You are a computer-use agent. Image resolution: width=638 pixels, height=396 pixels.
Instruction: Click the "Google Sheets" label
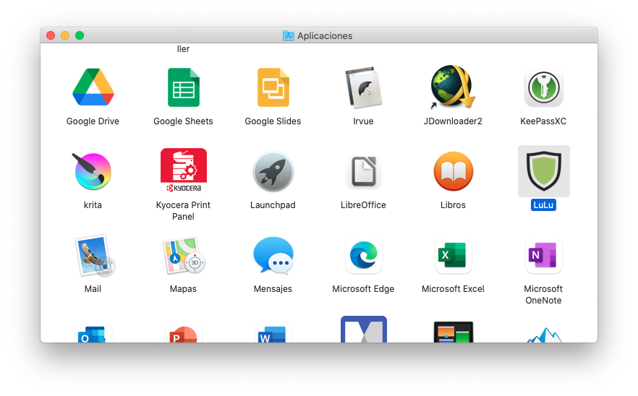click(x=183, y=121)
